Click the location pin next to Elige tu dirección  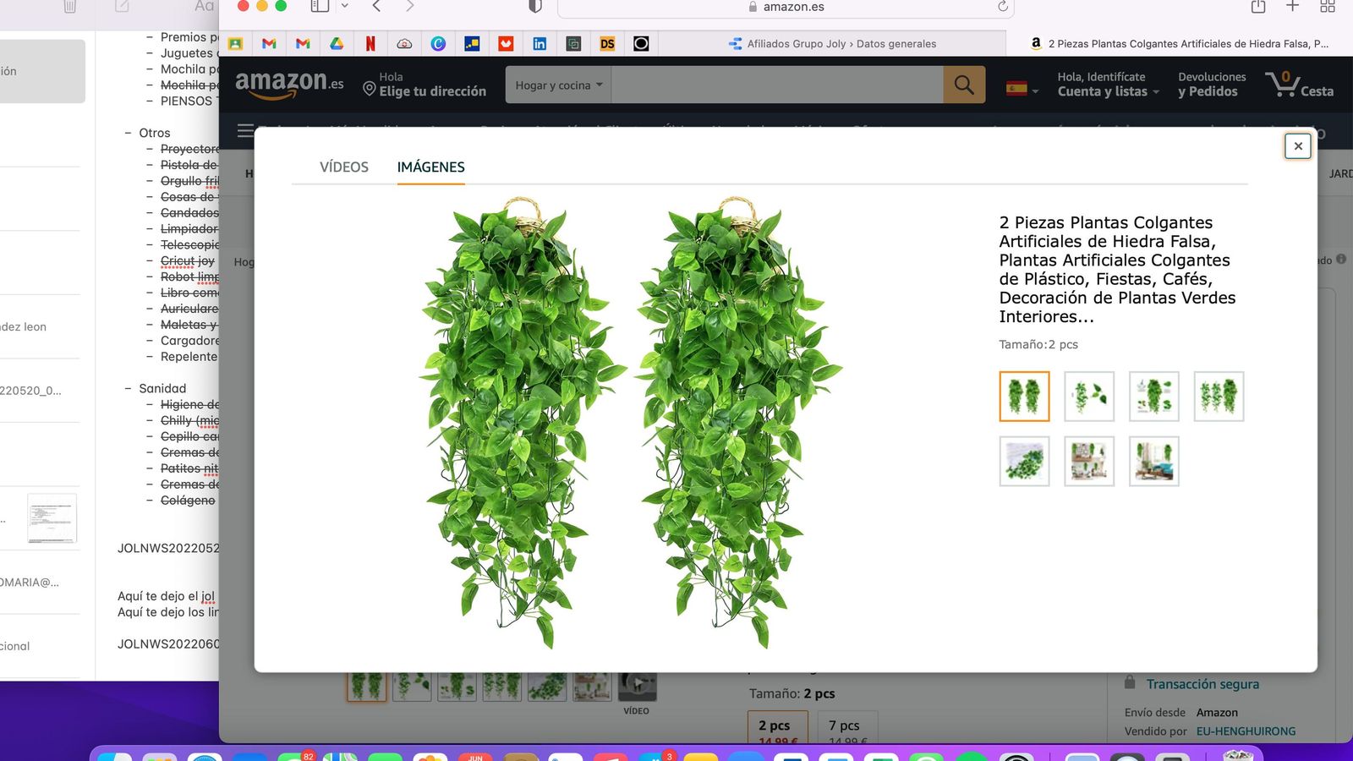tap(369, 88)
